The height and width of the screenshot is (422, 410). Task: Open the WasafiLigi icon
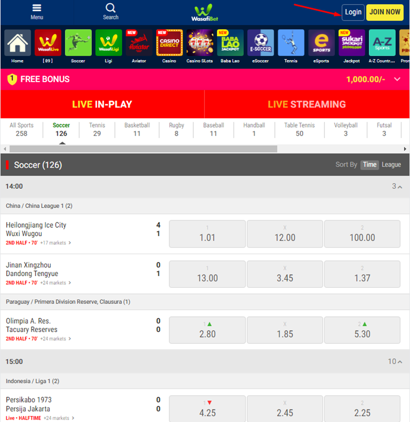(109, 43)
